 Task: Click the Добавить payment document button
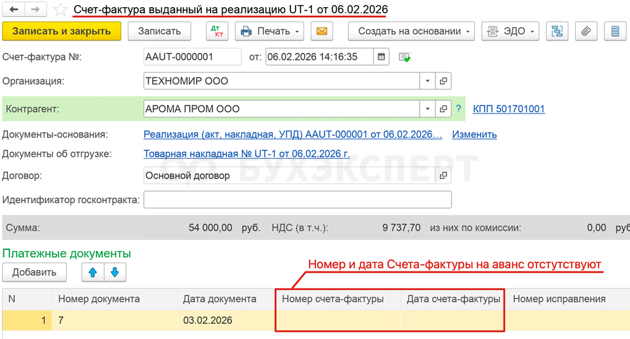34,272
